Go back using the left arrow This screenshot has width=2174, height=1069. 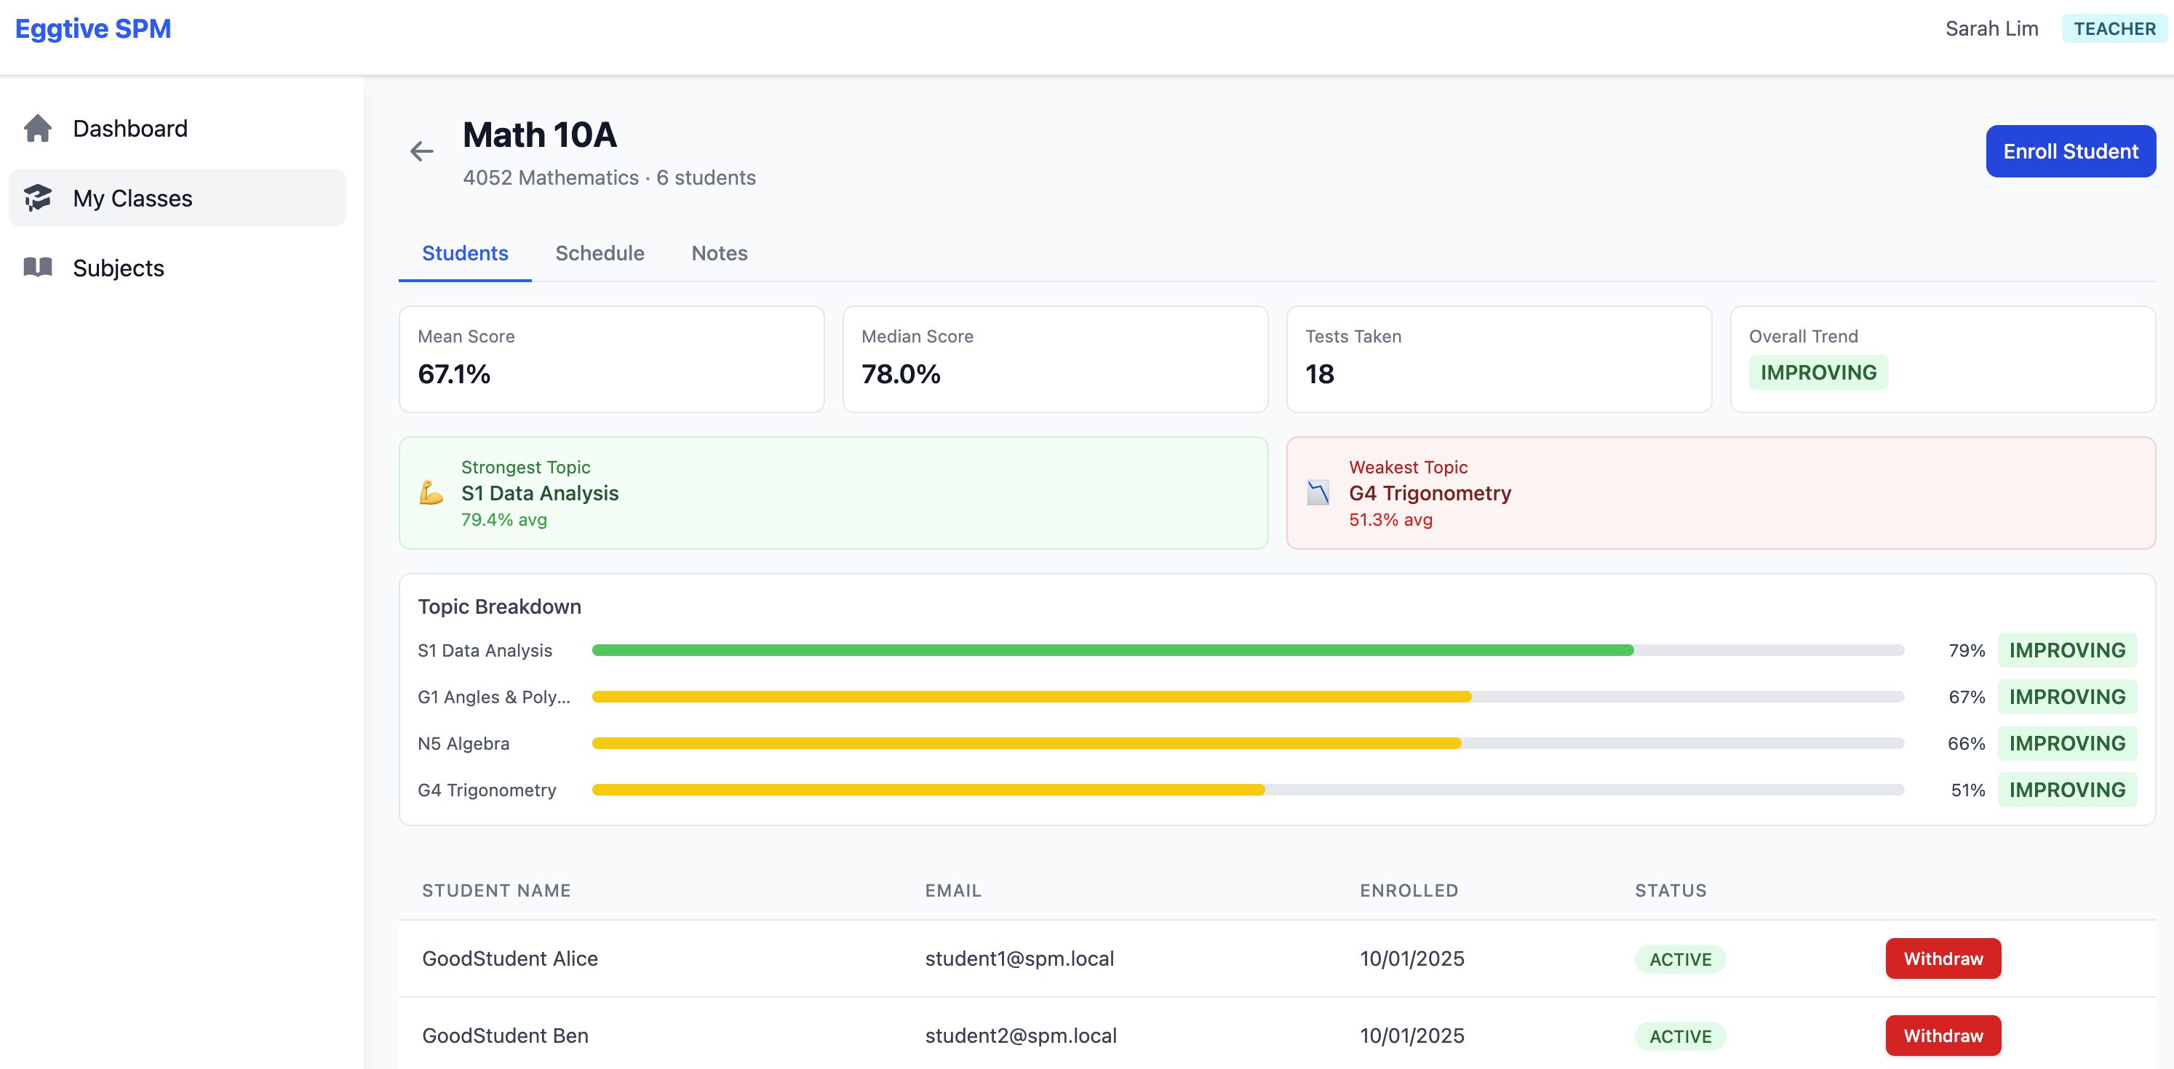pyautogui.click(x=421, y=152)
